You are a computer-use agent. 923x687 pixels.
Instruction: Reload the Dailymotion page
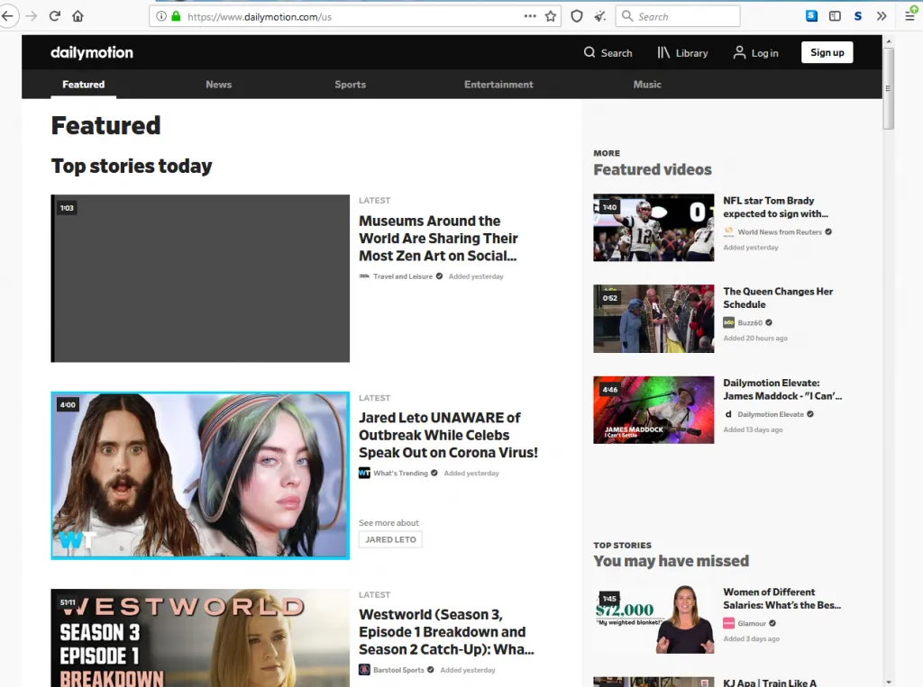point(55,16)
